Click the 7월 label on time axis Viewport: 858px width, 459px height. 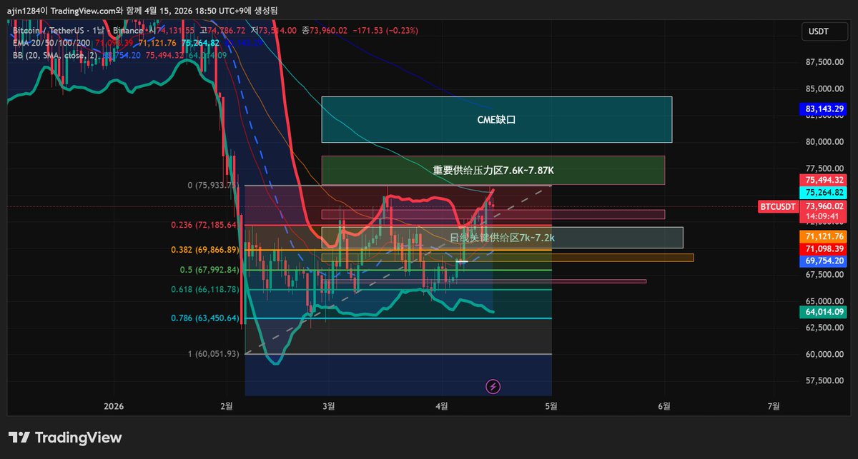[774, 406]
